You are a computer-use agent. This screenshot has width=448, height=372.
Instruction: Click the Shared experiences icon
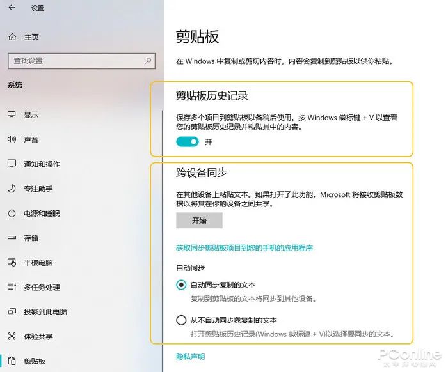(12, 336)
